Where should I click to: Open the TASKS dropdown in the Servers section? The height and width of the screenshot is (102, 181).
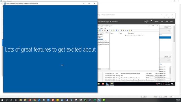(168, 27)
